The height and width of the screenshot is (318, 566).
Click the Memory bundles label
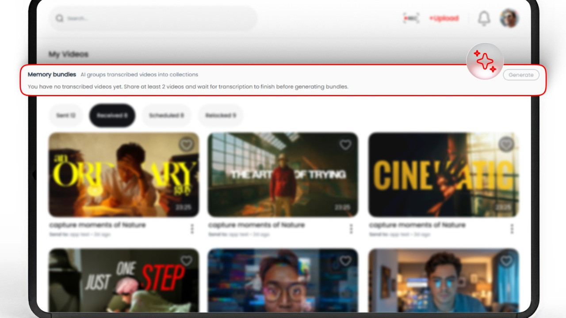[x=52, y=75]
